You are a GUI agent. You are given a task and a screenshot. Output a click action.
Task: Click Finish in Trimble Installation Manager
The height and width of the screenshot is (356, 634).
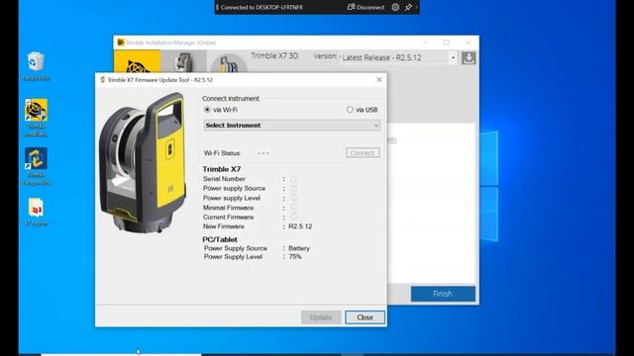[x=443, y=294]
